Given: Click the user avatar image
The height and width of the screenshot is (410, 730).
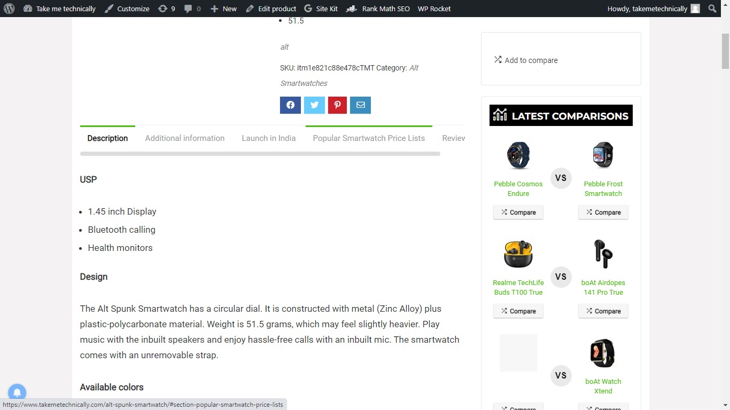Looking at the screenshot, I should pos(695,9).
